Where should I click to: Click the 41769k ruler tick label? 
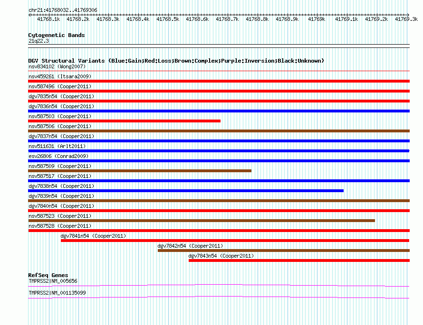click(317, 19)
